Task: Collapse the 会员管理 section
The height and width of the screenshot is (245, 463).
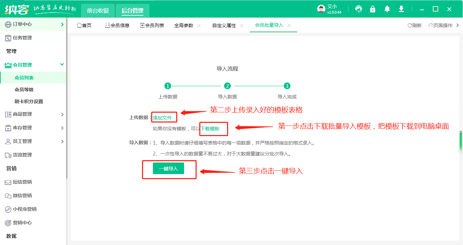Action: 62,64
